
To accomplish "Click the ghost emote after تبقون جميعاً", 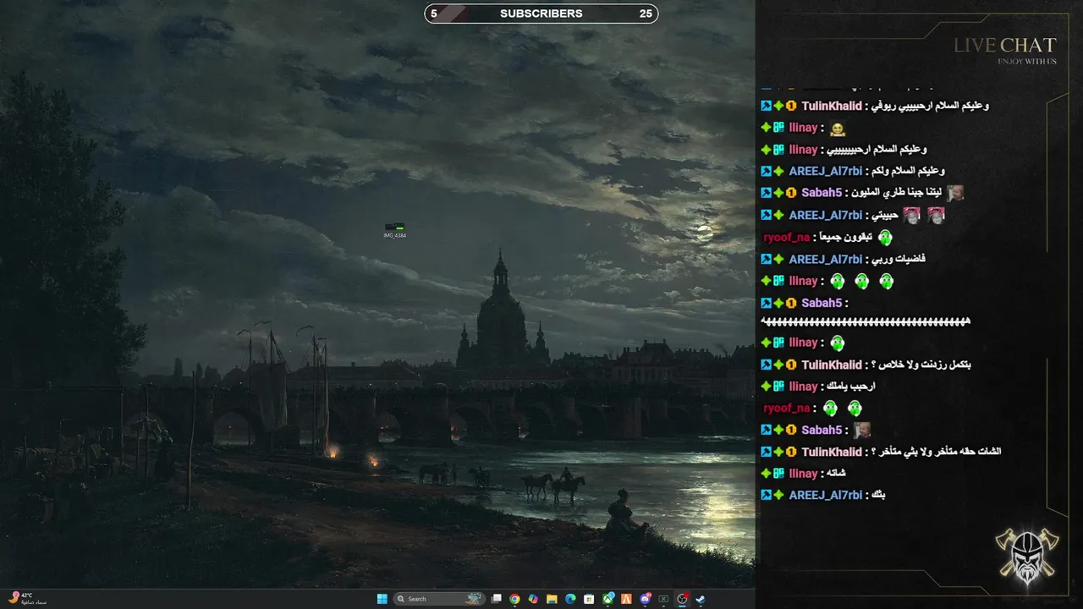I will click(x=885, y=238).
